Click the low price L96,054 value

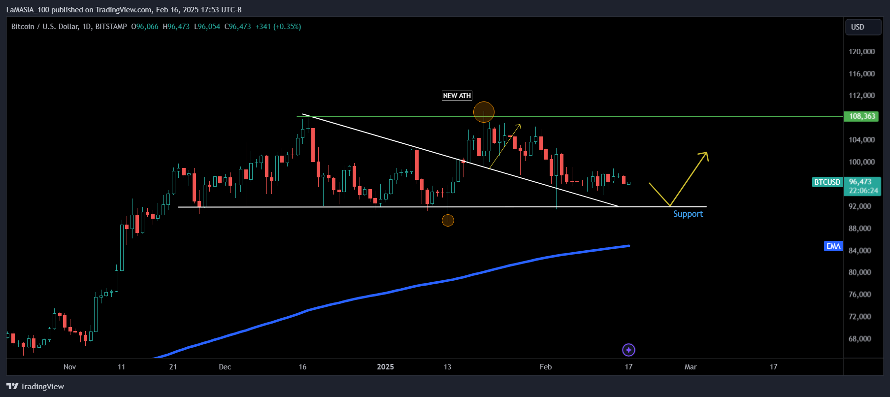click(x=207, y=27)
